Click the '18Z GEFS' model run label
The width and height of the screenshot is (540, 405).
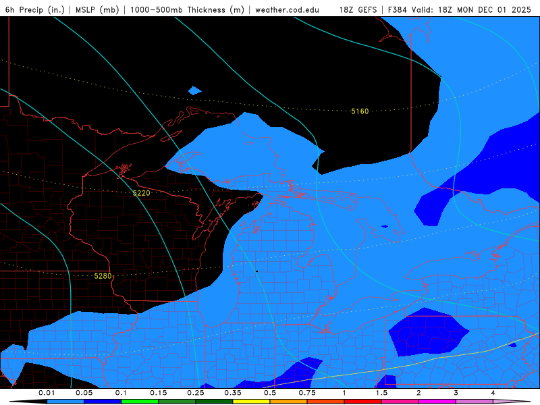[x=358, y=9]
